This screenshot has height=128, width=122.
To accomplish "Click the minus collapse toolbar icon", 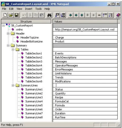I will pos(99,15).
